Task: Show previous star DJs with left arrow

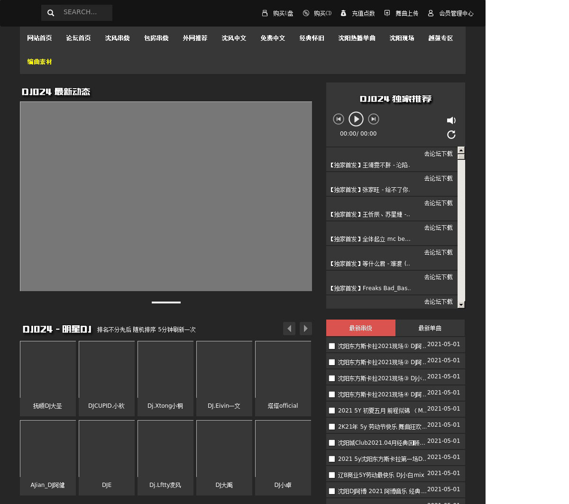Action: (x=289, y=328)
